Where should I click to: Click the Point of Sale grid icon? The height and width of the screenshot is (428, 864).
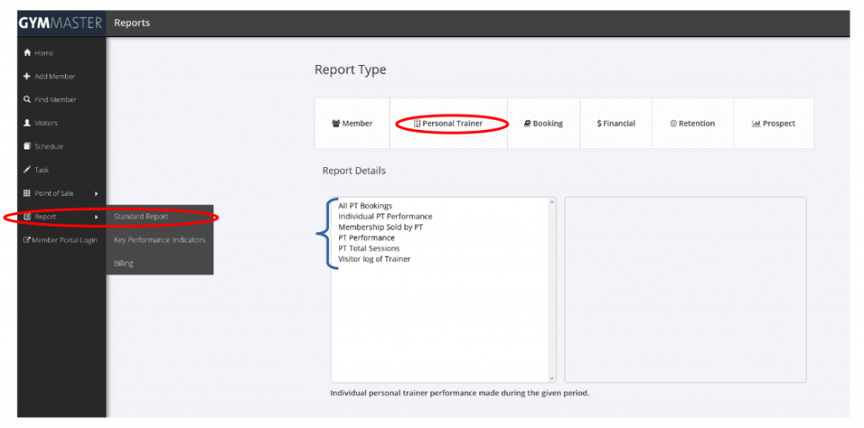(x=28, y=193)
